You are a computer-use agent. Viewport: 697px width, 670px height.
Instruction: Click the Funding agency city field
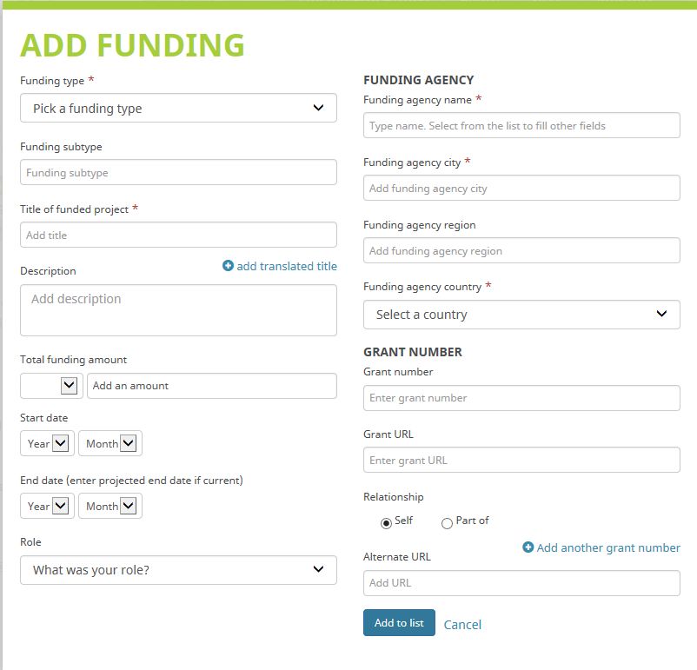pos(521,188)
